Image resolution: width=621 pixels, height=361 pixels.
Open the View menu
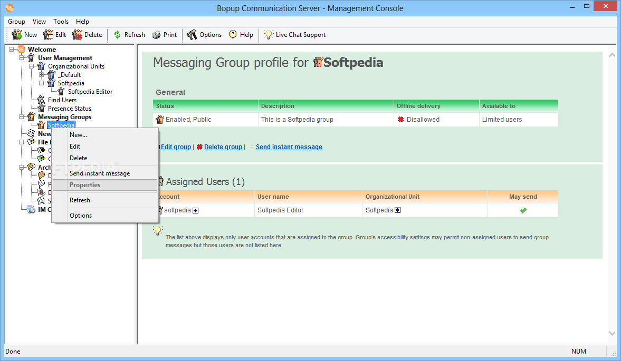[39, 22]
